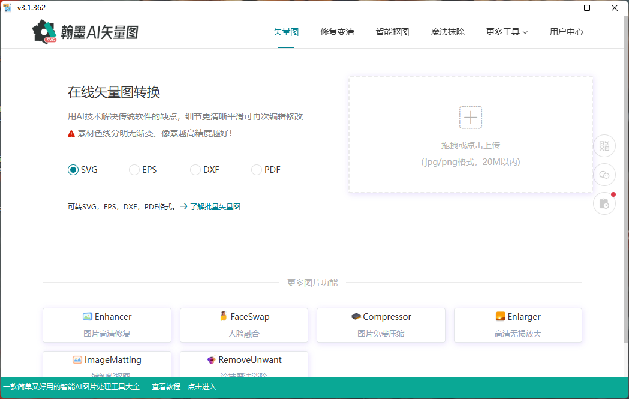The height and width of the screenshot is (399, 629).
Task: Select the ImageMatting smart cutout icon
Action: pos(76,359)
